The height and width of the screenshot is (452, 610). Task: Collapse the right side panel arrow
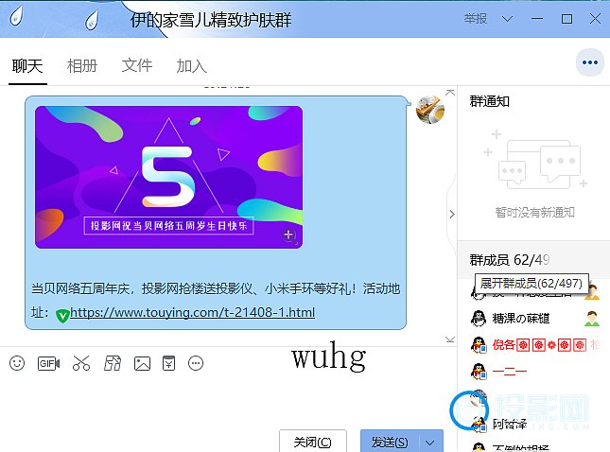tap(452, 215)
